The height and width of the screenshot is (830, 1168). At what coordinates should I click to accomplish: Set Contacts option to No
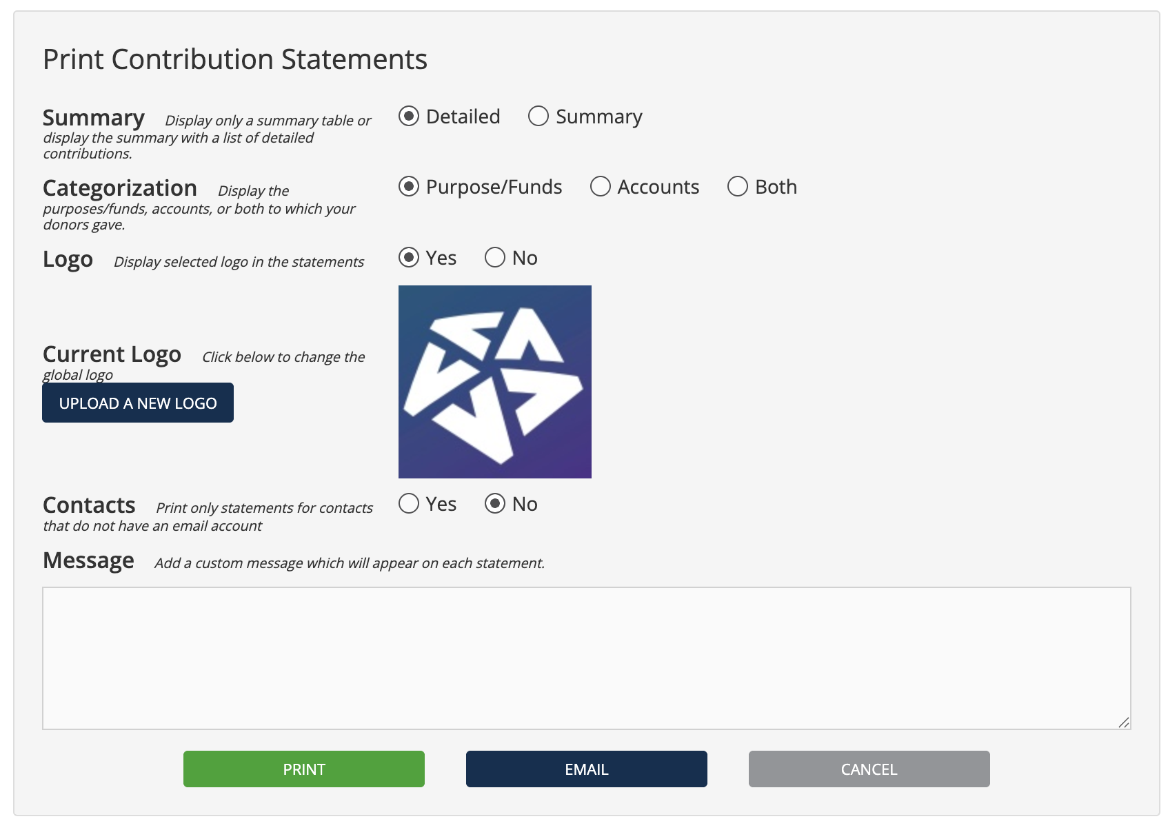[x=495, y=504]
